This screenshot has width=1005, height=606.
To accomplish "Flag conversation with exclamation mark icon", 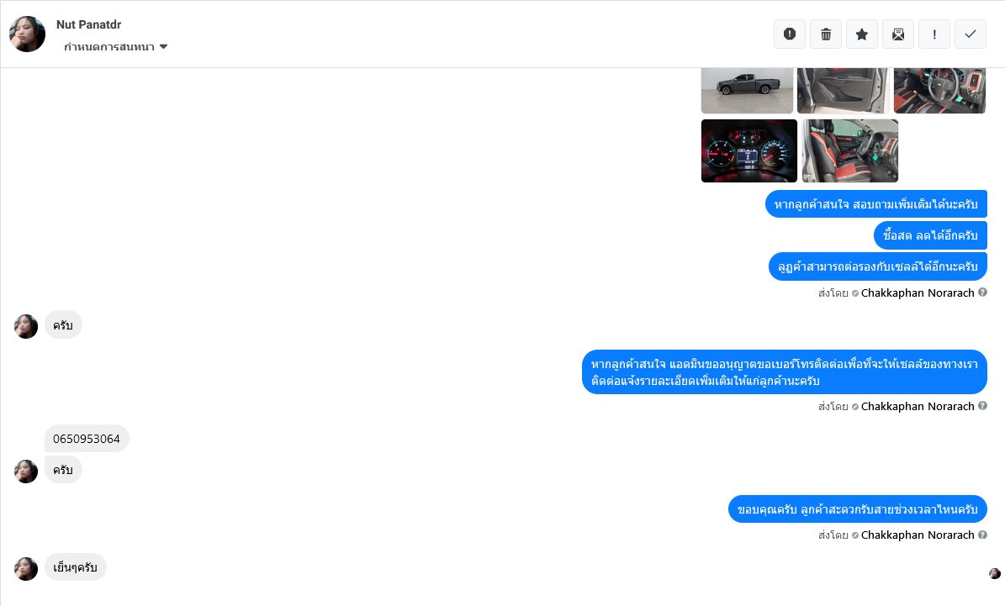I will tap(934, 34).
